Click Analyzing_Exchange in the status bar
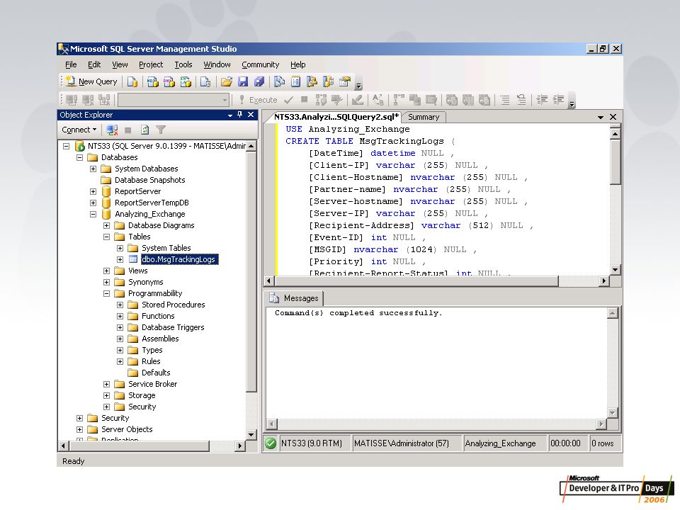The image size is (680, 510). (500, 443)
